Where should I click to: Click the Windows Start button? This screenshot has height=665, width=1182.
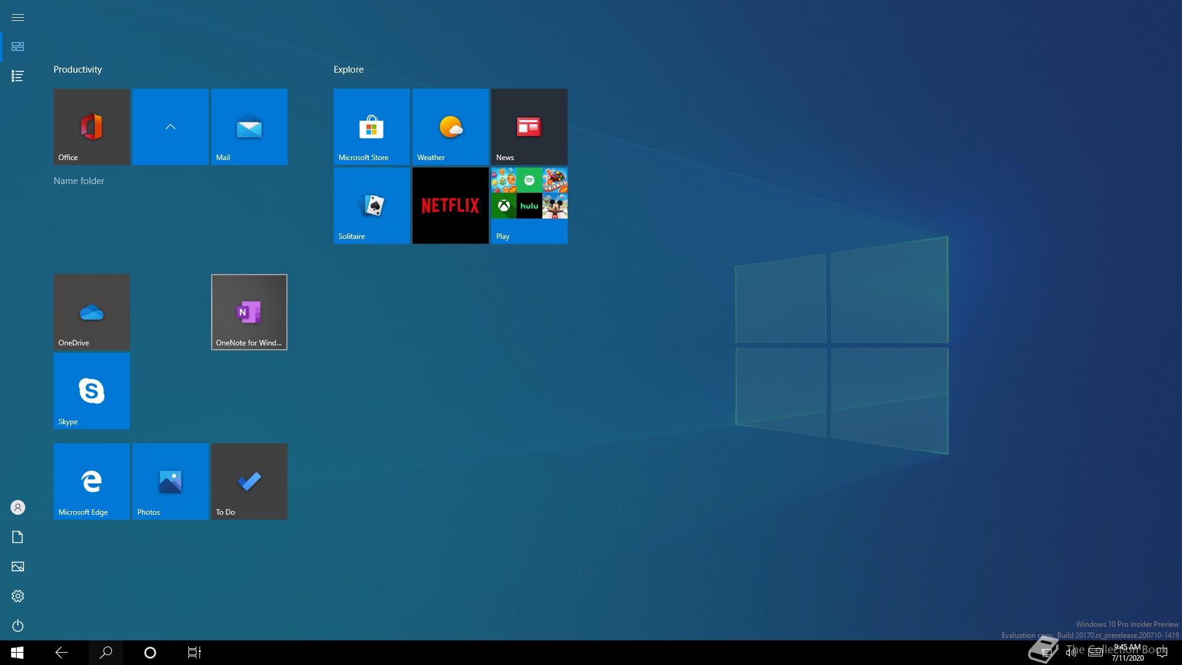[x=17, y=653]
